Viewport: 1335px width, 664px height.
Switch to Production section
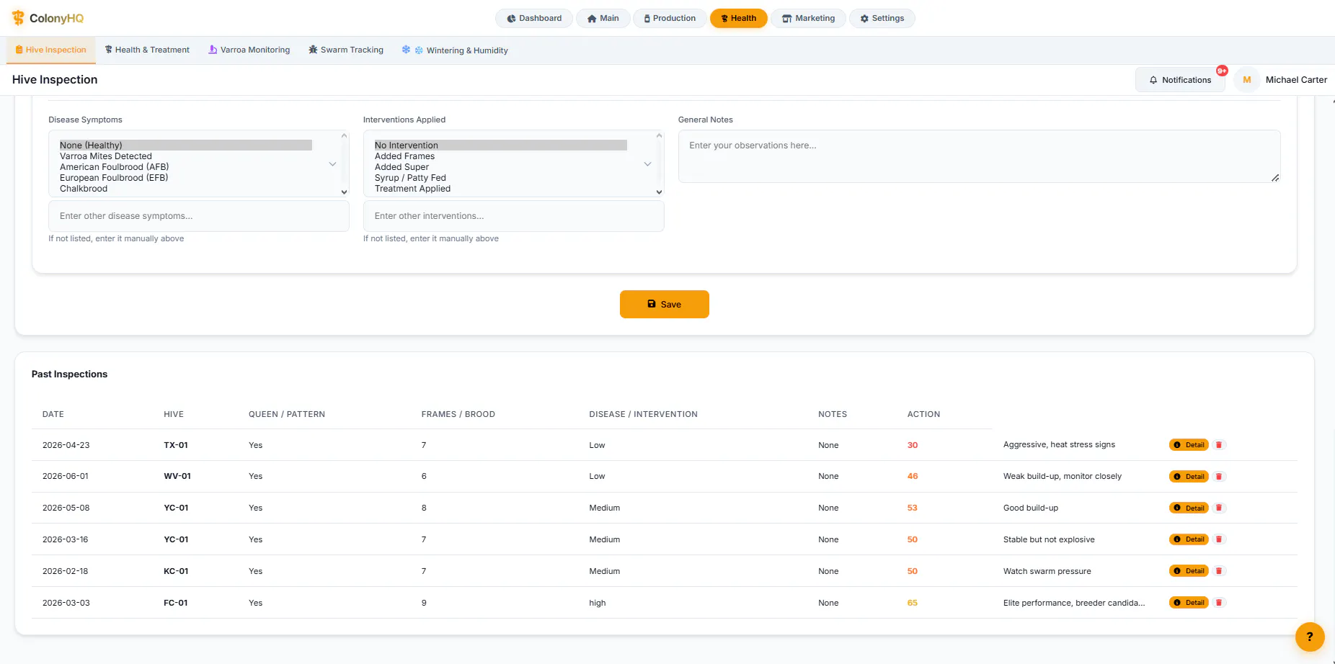(x=670, y=18)
